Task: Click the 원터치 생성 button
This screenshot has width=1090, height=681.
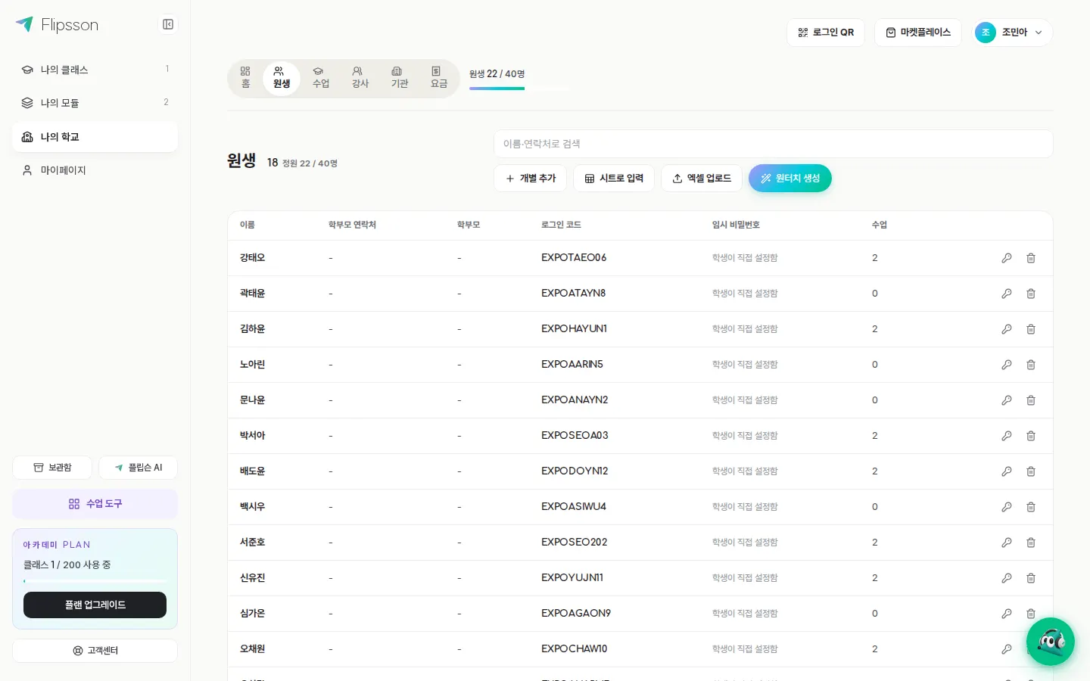Action: 790,179
